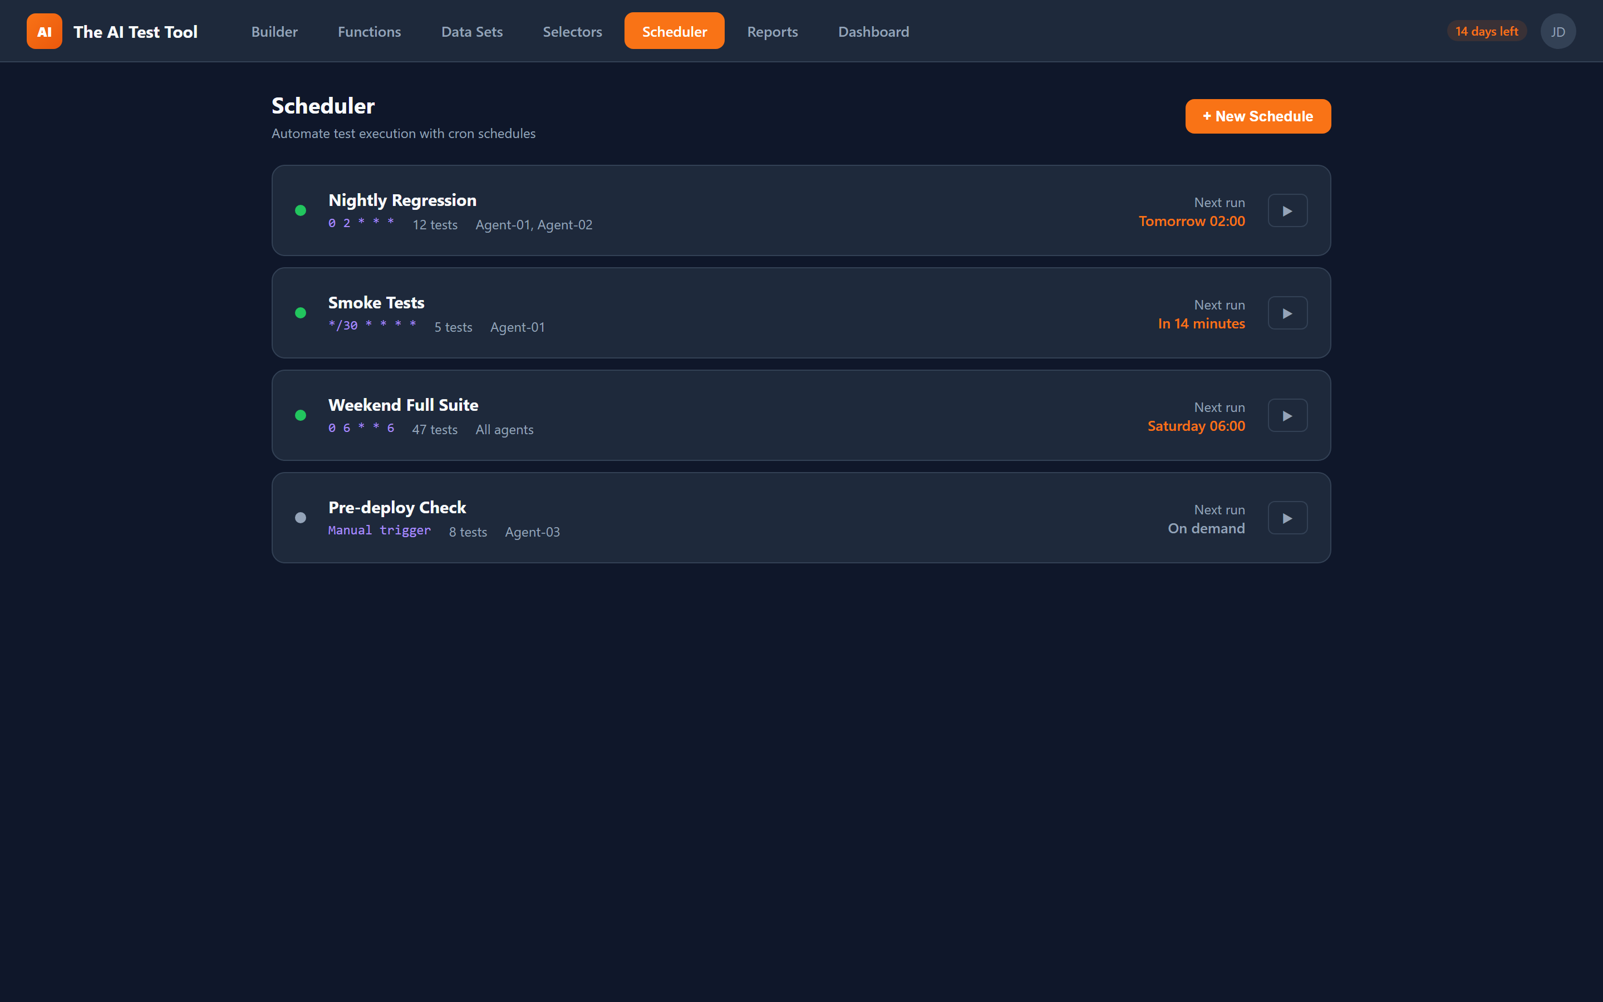Toggle Smoke Tests active status dot
This screenshot has width=1603, height=1002.
[301, 313]
